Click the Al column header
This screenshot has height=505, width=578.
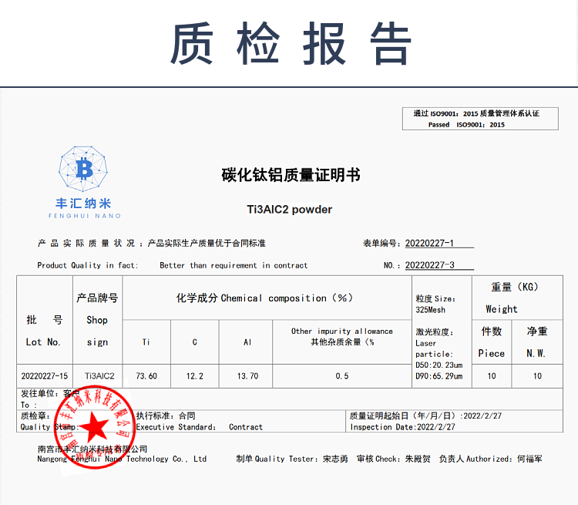pos(247,342)
